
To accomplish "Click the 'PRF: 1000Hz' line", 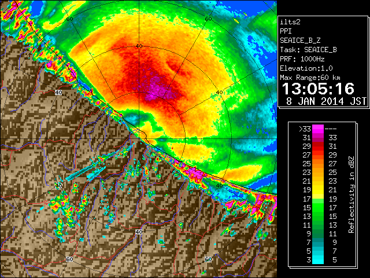I will pyautogui.click(x=302, y=59).
